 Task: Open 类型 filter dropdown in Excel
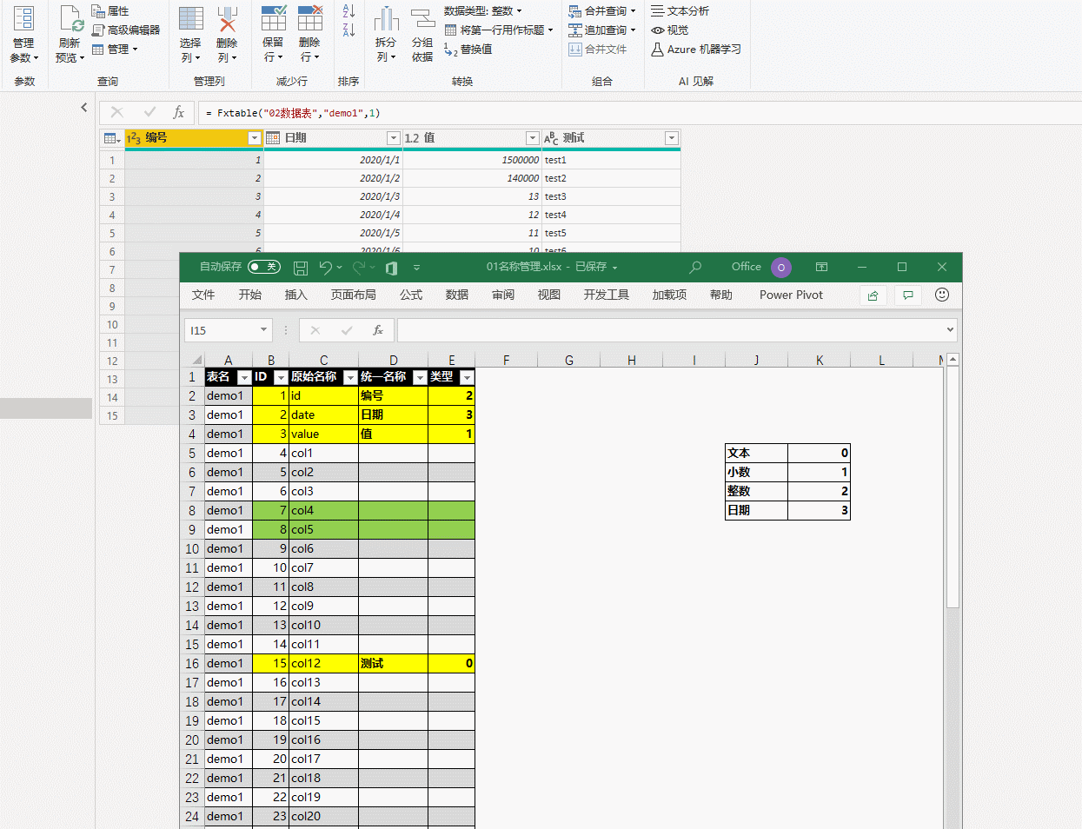(467, 377)
